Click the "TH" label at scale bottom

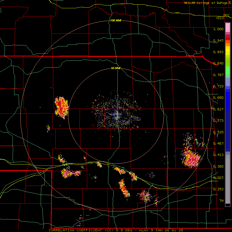click(221, 201)
